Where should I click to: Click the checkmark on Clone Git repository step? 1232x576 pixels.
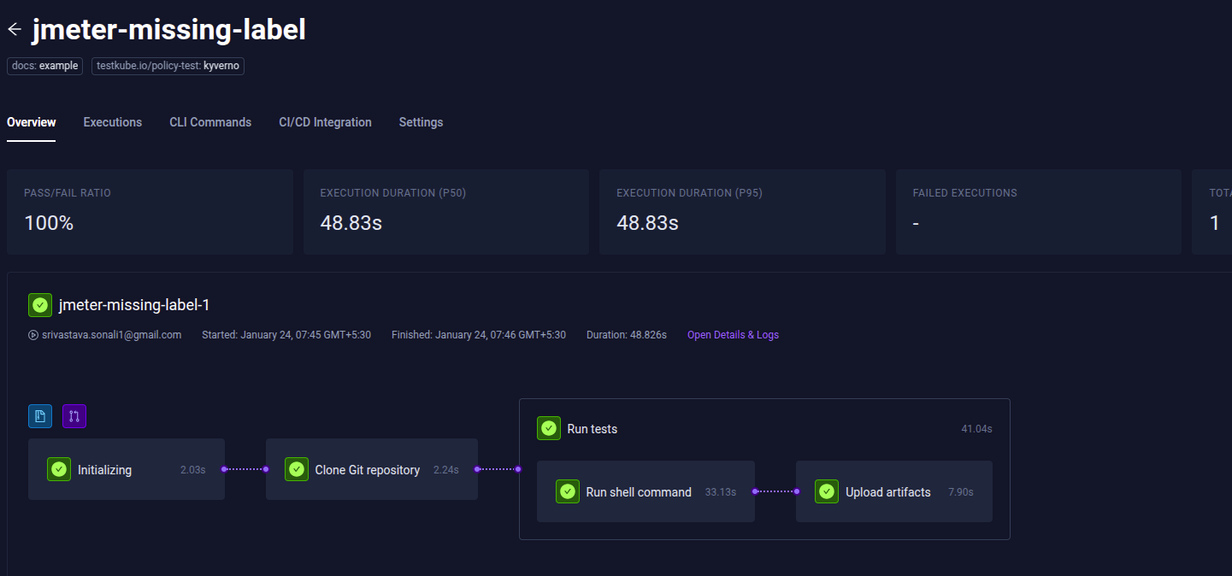[296, 469]
